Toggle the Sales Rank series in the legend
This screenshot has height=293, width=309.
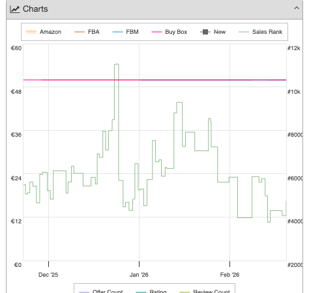pyautogui.click(x=260, y=32)
